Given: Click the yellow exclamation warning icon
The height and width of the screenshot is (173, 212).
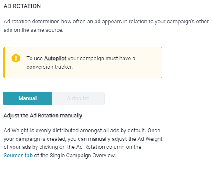Looking at the screenshot, I should [x=16, y=58].
